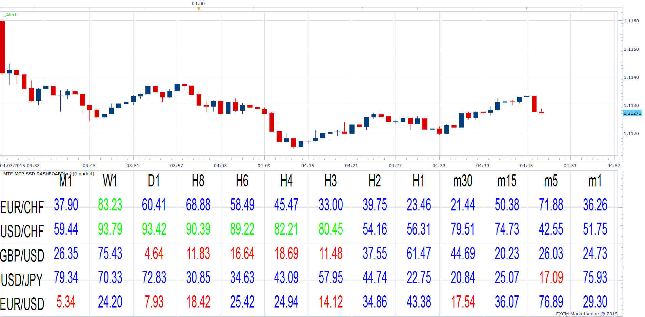Click USD/CHF m30 value 79.51
Viewport: 645px width, 317px height.
pyautogui.click(x=463, y=229)
